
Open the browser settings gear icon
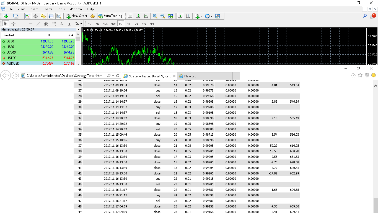(x=367, y=75)
